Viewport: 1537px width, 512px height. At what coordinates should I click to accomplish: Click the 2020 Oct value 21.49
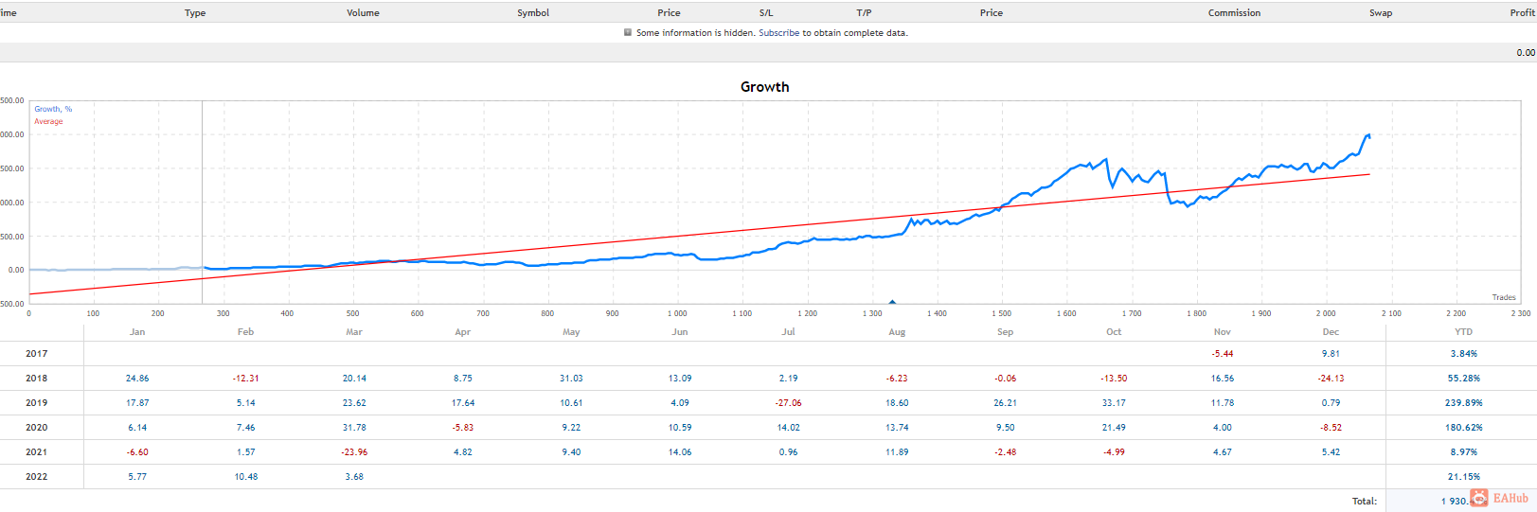click(1114, 428)
